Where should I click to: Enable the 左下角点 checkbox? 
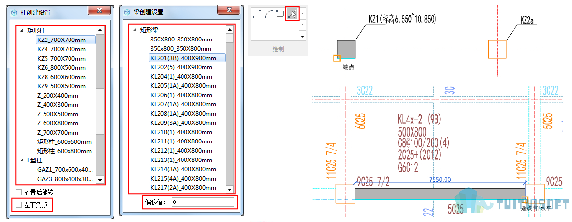point(18,205)
